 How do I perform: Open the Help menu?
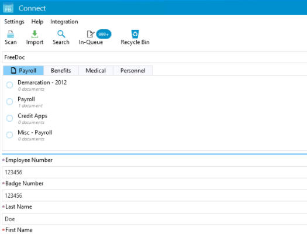(x=37, y=22)
